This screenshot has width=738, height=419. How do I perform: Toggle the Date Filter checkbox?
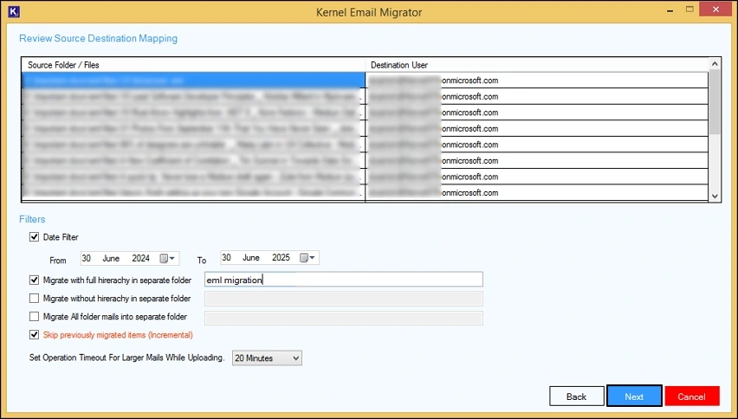click(34, 236)
